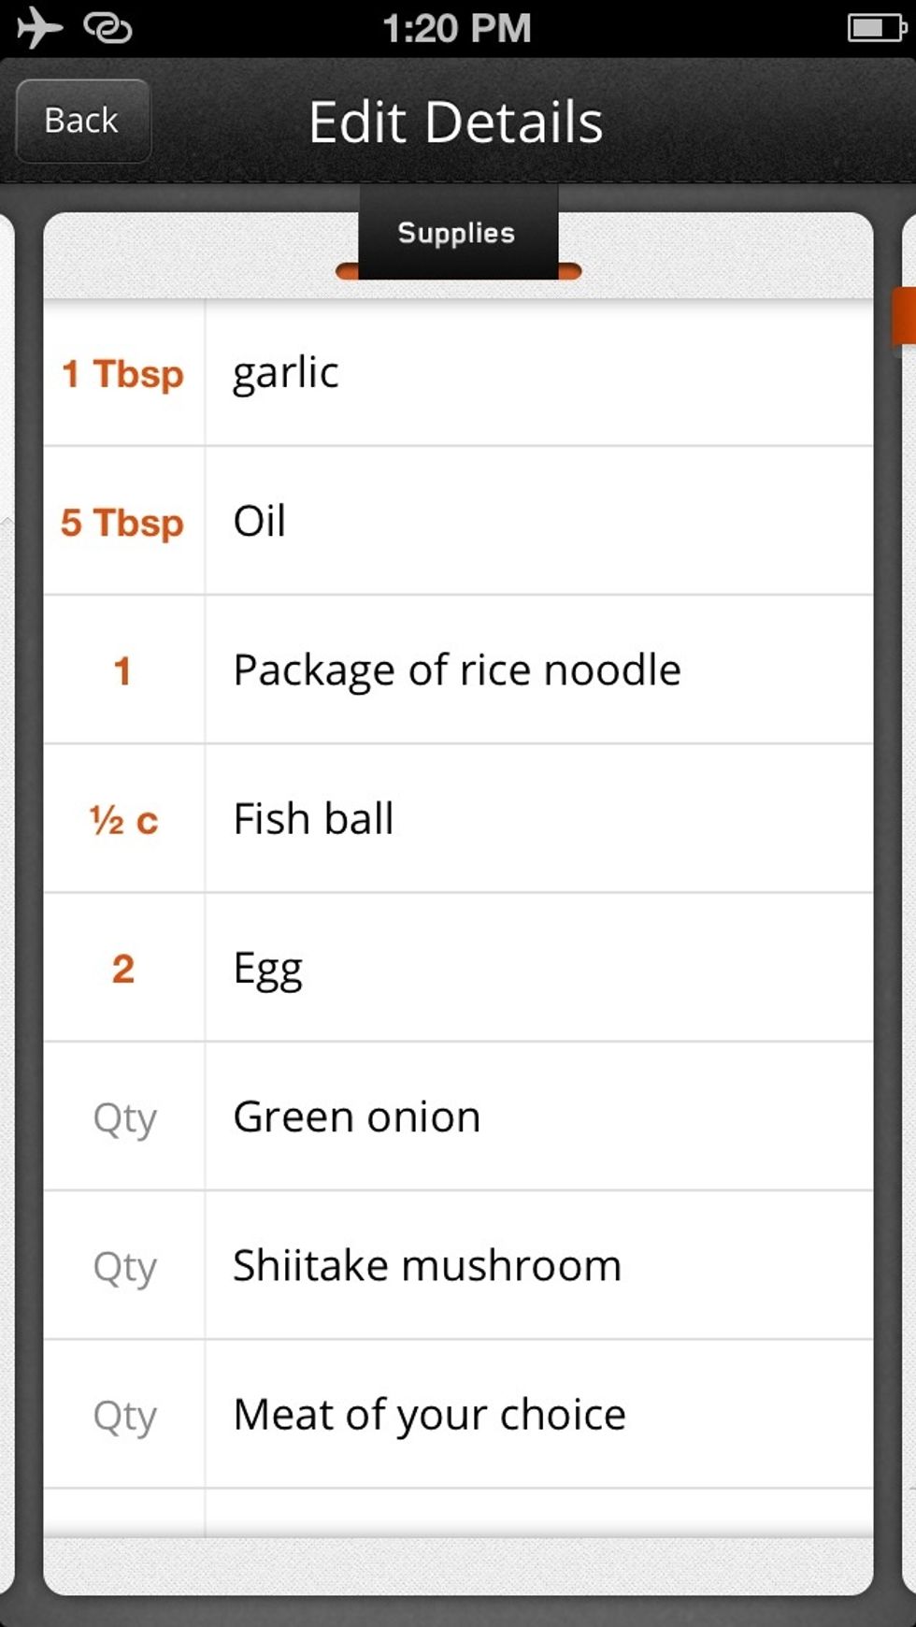Change the ½ c Fish ball quantity
Viewport: 916px width, 1627px height.
point(122,820)
